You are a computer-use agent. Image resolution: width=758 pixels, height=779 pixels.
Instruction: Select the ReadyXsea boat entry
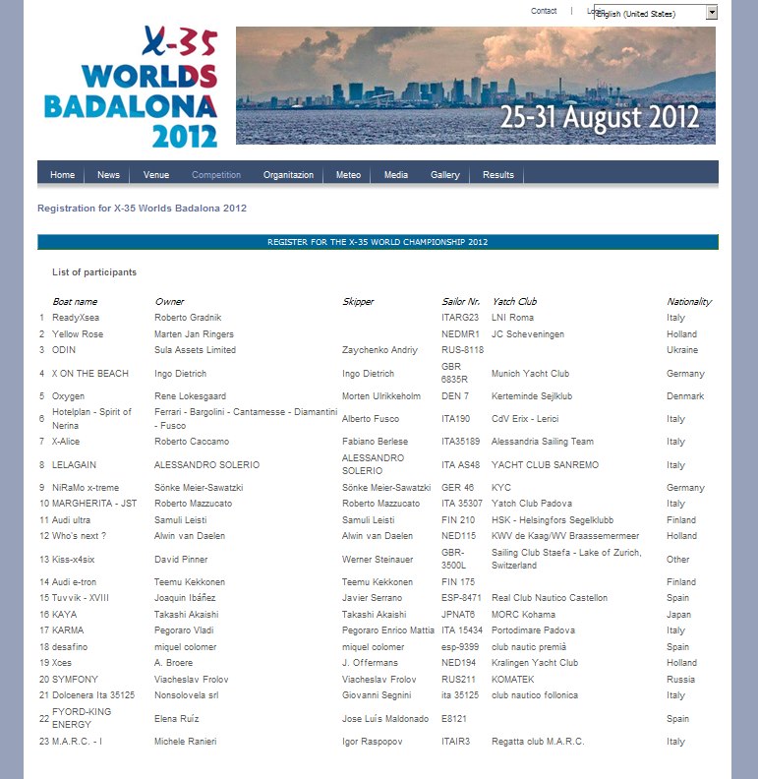[76, 318]
